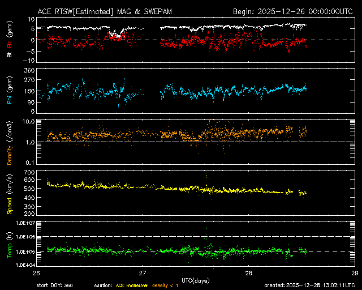This screenshot has width=362, height=290.
Task: Click day 27 on the bottom time axis
Action: [x=144, y=272]
